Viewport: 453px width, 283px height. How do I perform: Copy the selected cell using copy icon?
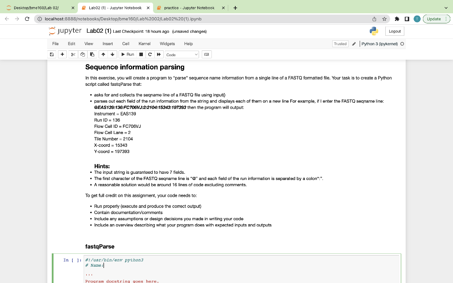(x=82, y=54)
